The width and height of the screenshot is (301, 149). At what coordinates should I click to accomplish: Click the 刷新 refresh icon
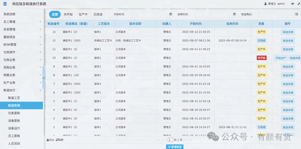(57, 140)
